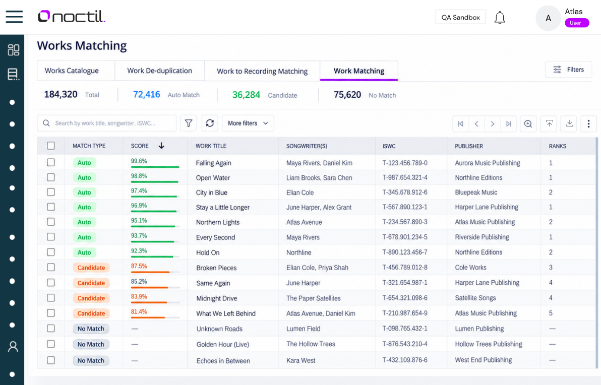The height and width of the screenshot is (385, 601).
Task: Go to the previous page
Action: (476, 124)
